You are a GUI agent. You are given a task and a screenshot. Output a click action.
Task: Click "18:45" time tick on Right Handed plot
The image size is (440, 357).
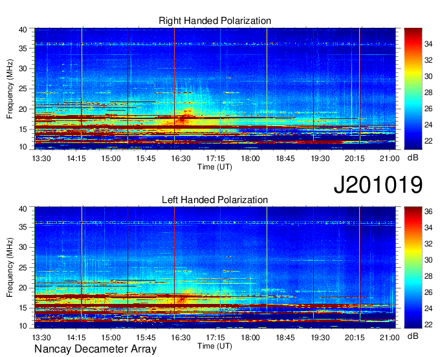285,158
